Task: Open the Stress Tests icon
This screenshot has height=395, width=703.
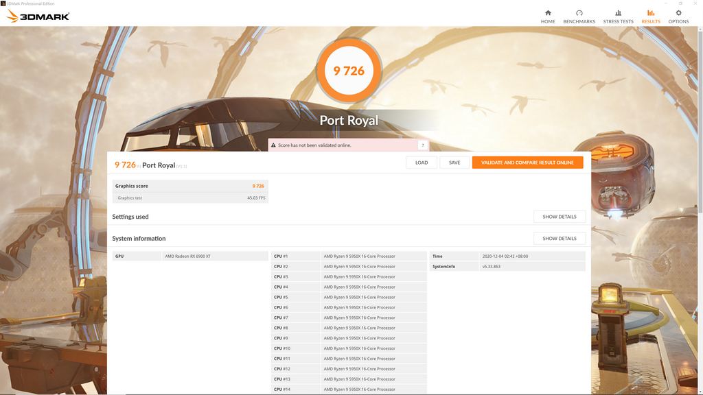Action: 618,13
